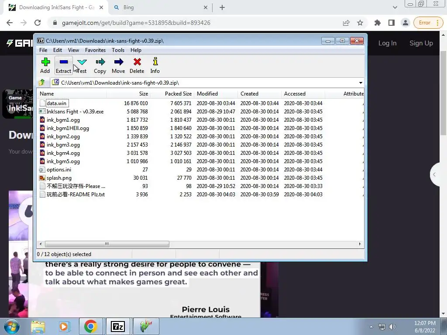
Task: Click the taskbar clock showing 12:07 PM
Action: (x=425, y=327)
